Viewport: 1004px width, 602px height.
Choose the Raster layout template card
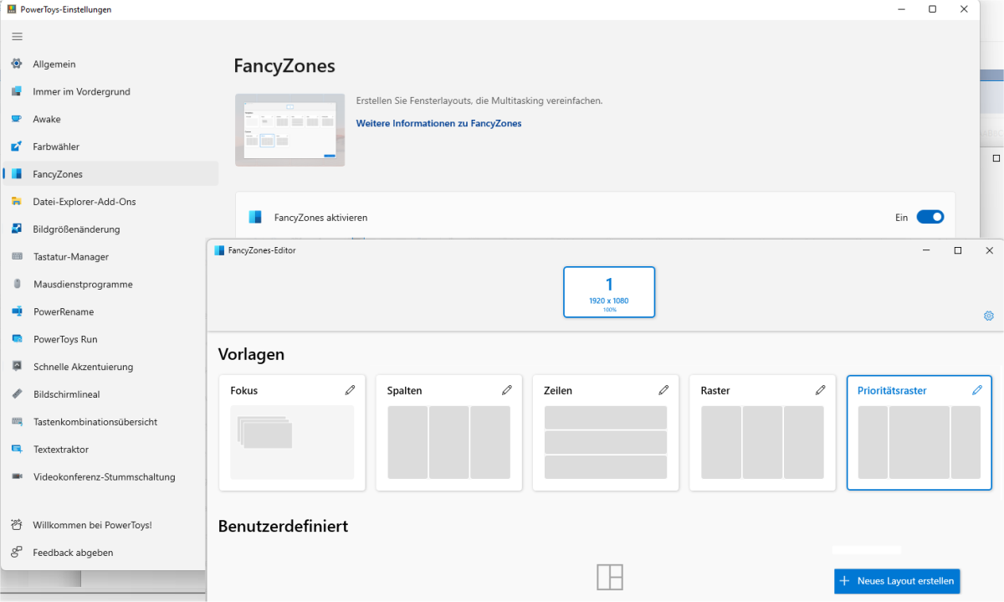762,433
